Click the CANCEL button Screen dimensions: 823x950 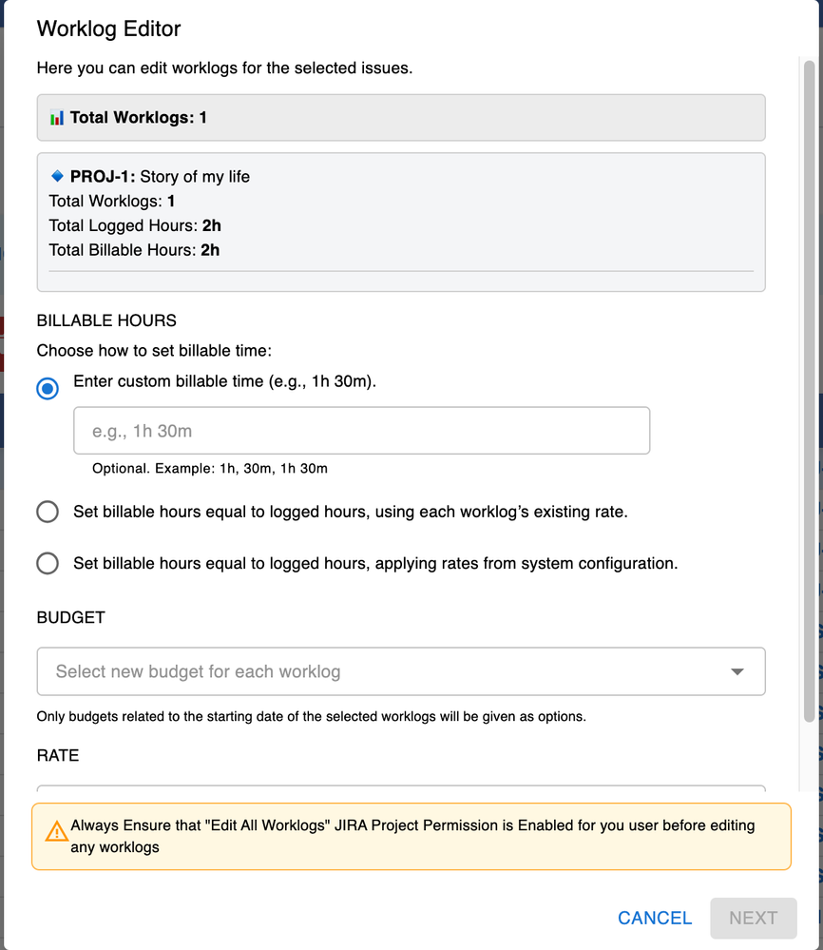pyautogui.click(x=654, y=918)
